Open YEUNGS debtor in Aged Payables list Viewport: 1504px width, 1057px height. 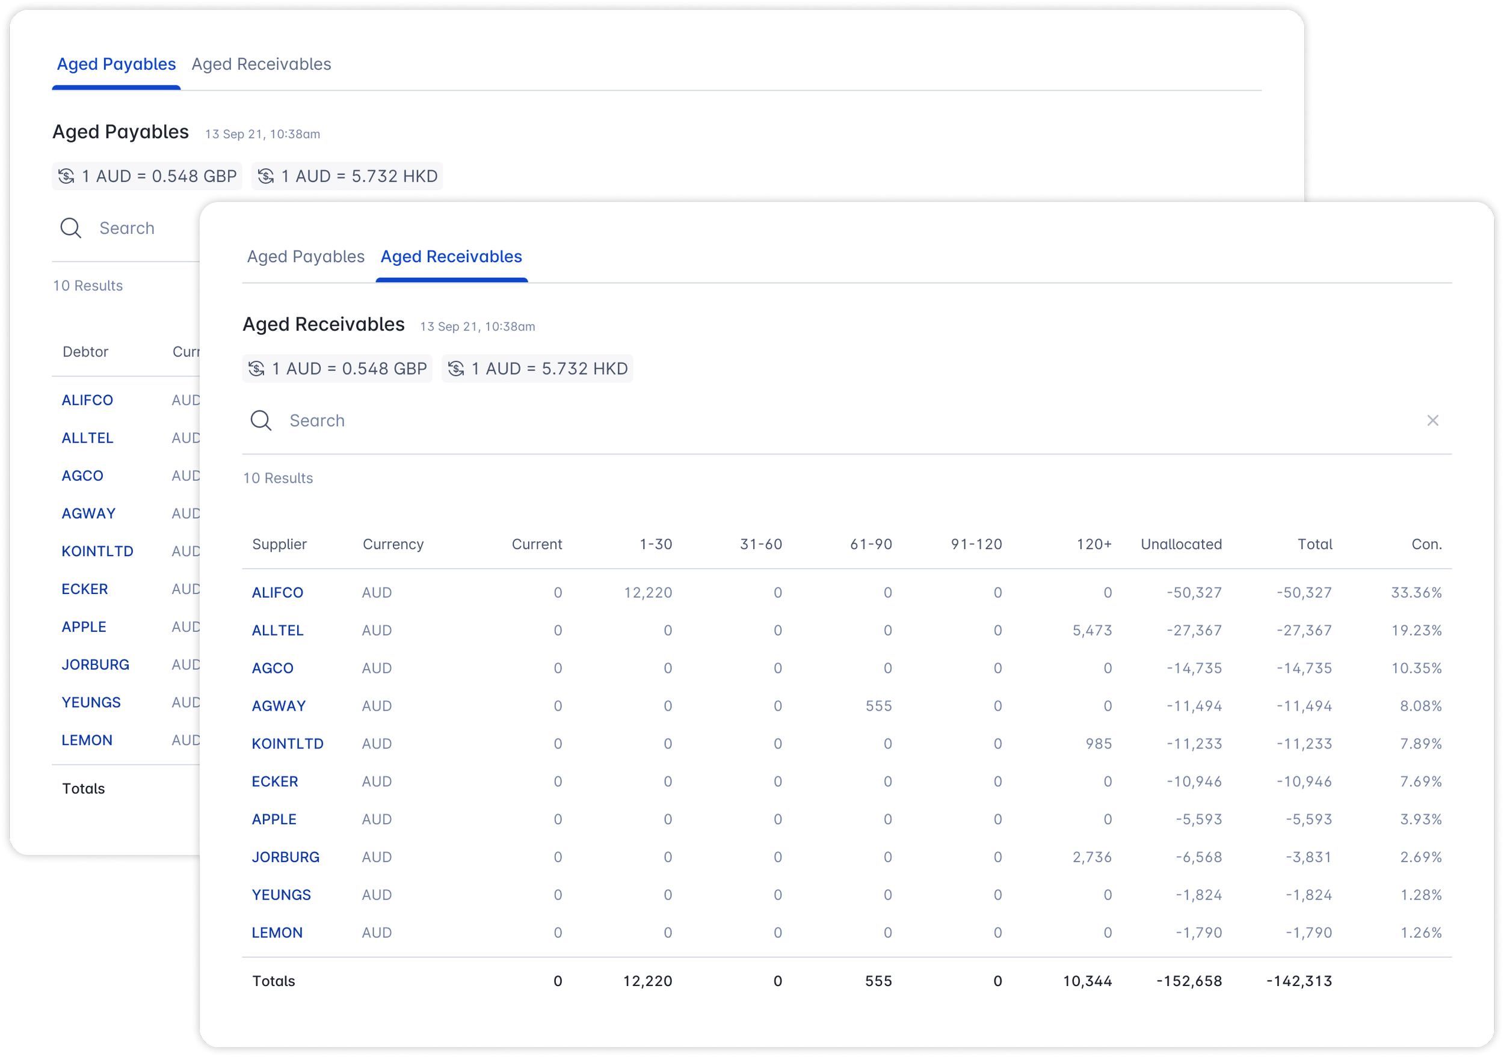[x=91, y=702]
